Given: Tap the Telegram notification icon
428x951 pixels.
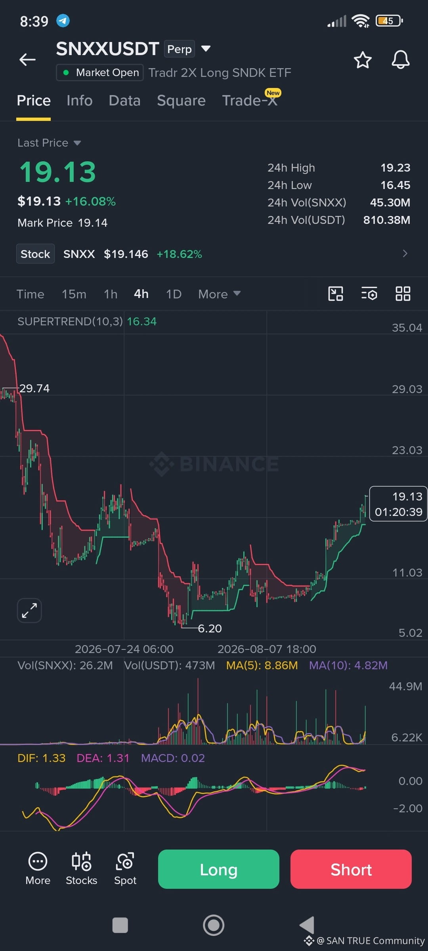Looking at the screenshot, I should coord(63,21).
